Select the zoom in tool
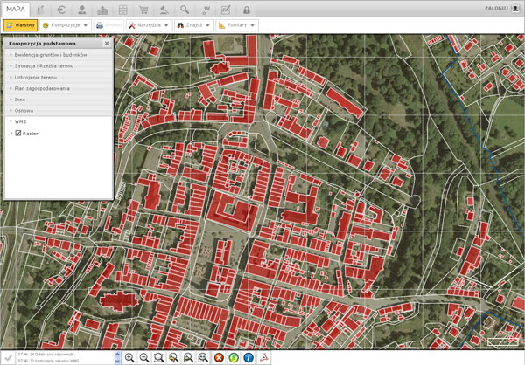Image resolution: width=525 pixels, height=365 pixels. tap(129, 358)
